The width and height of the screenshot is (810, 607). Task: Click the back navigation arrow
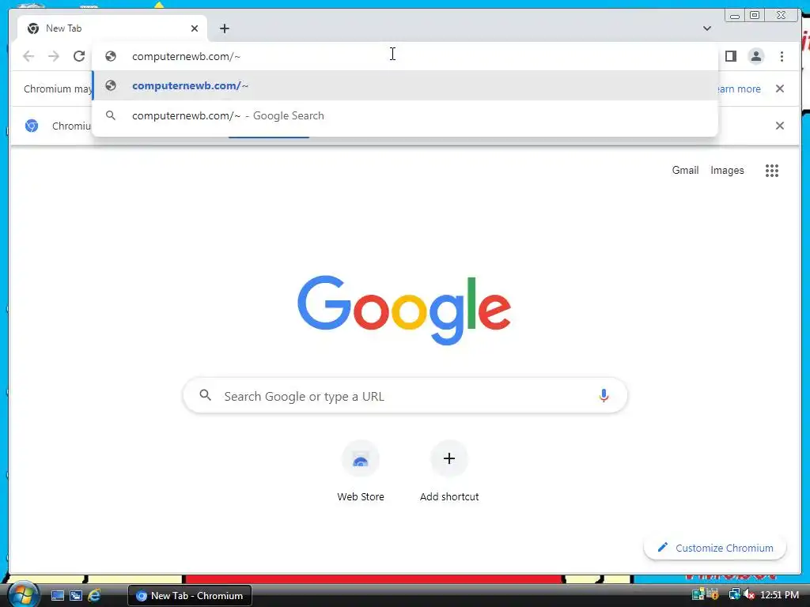point(28,56)
